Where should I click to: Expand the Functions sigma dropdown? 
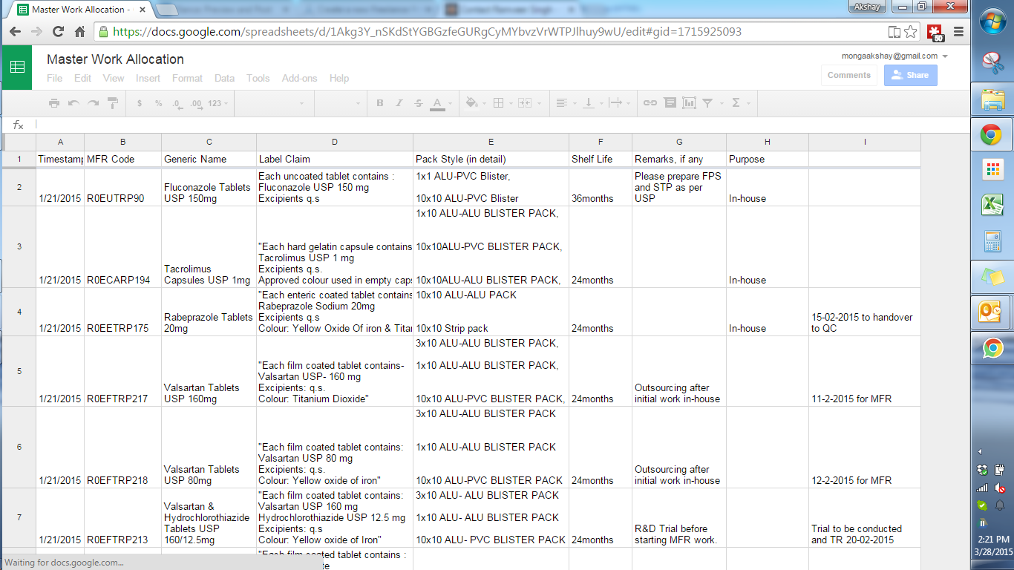[x=740, y=103]
